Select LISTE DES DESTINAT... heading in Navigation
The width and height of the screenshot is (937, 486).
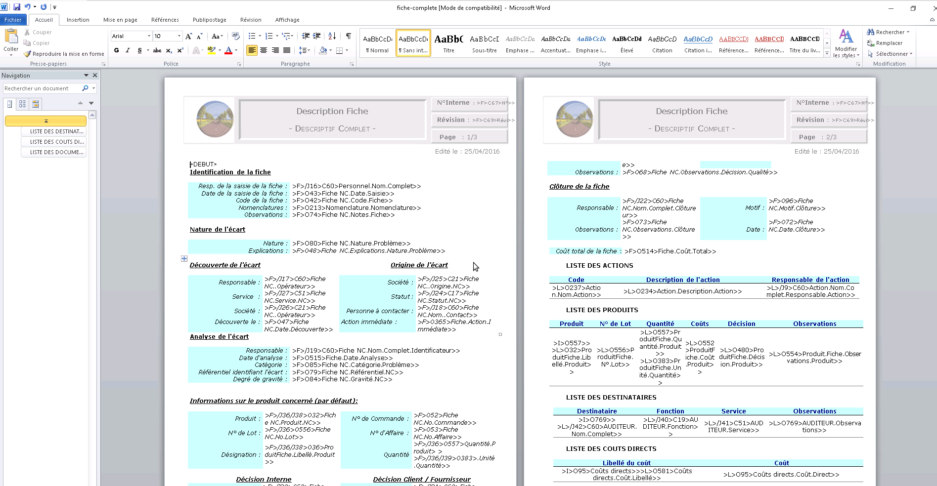(x=54, y=131)
